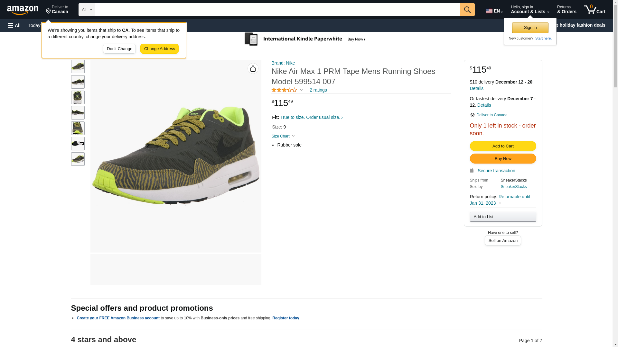This screenshot has height=347, width=618.
Task: Open the All search category dropdown
Action: click(87, 10)
